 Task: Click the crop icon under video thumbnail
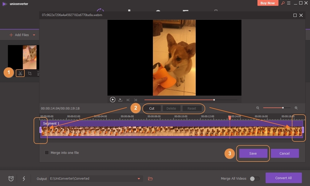[x=30, y=73]
